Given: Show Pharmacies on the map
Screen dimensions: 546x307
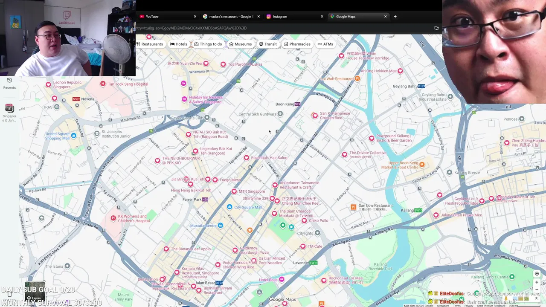Looking at the screenshot, I should [x=297, y=44].
